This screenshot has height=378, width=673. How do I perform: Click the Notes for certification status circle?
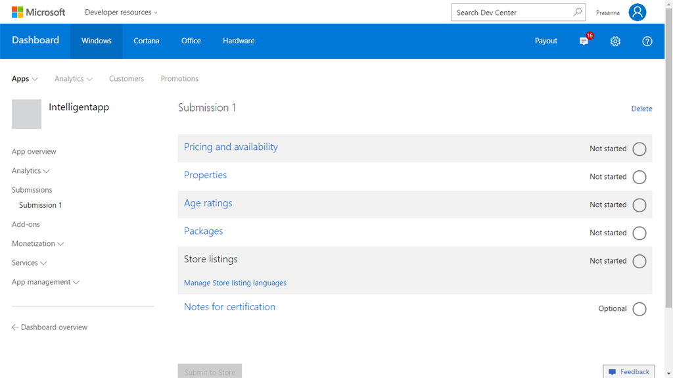639,309
